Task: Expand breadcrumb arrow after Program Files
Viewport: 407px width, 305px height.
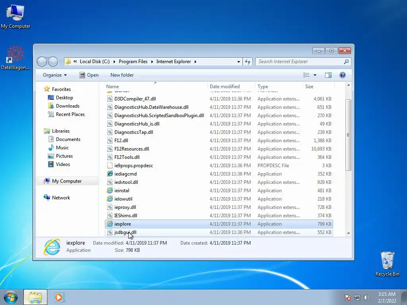Action: pyautogui.click(x=152, y=62)
